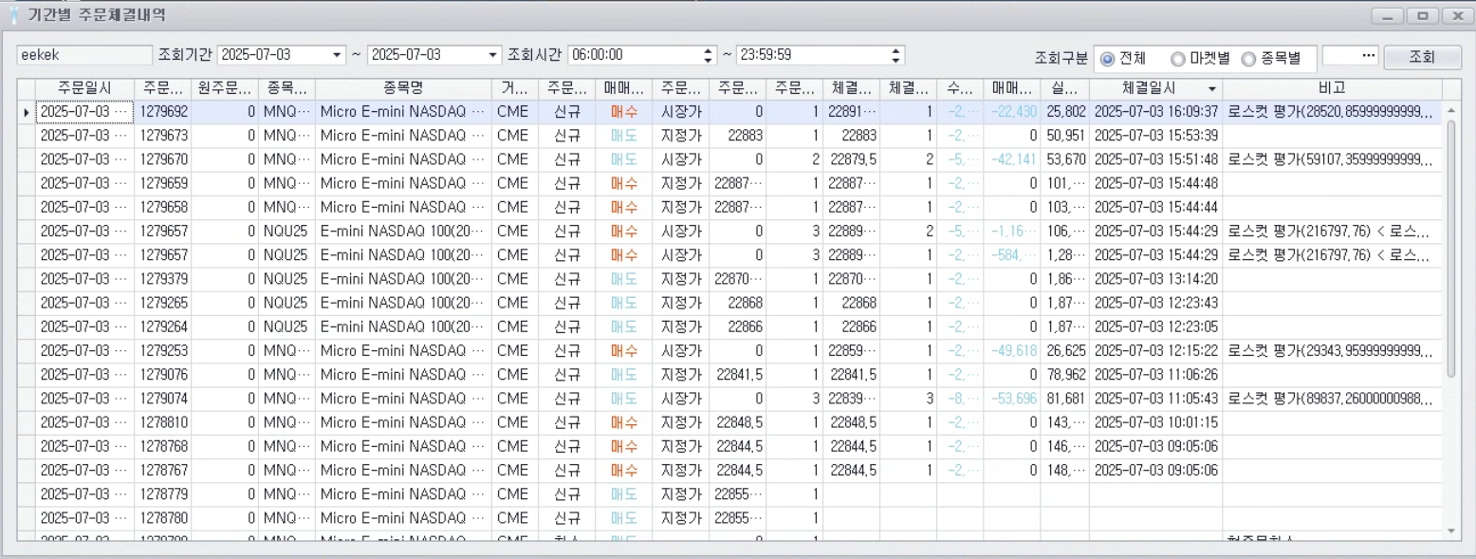This screenshot has width=1476, height=559.
Task: Select the 전체 radio option
Action: click(1107, 58)
